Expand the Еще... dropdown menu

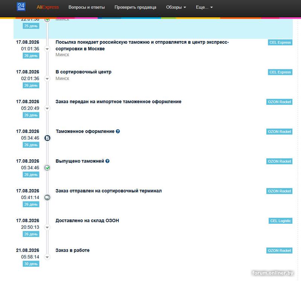pos(204,7)
